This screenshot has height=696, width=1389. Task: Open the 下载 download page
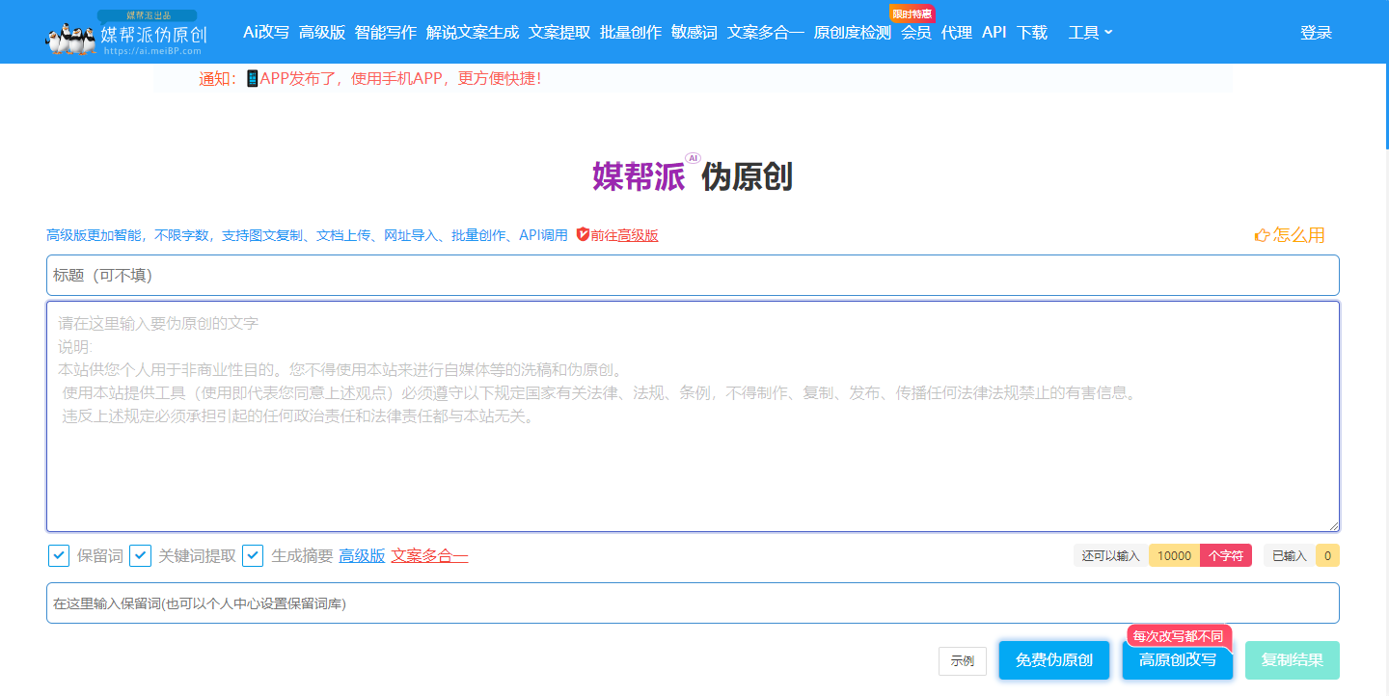point(1032,32)
